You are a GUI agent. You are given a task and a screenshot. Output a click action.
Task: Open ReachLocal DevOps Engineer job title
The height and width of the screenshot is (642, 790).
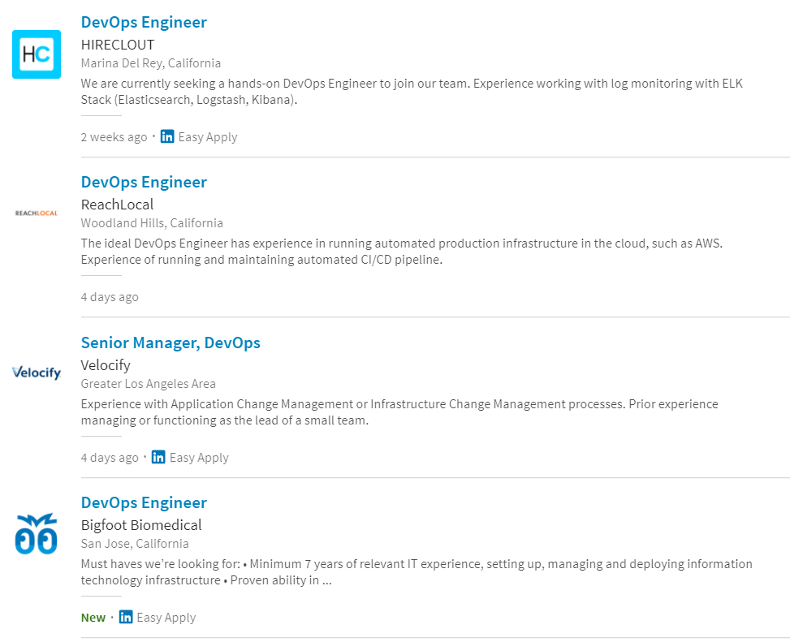(144, 182)
